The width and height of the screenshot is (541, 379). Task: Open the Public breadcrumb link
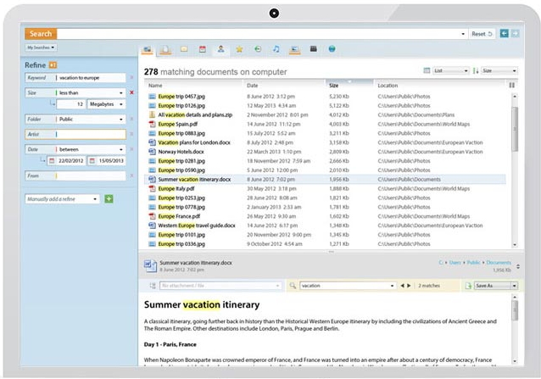[473, 263]
